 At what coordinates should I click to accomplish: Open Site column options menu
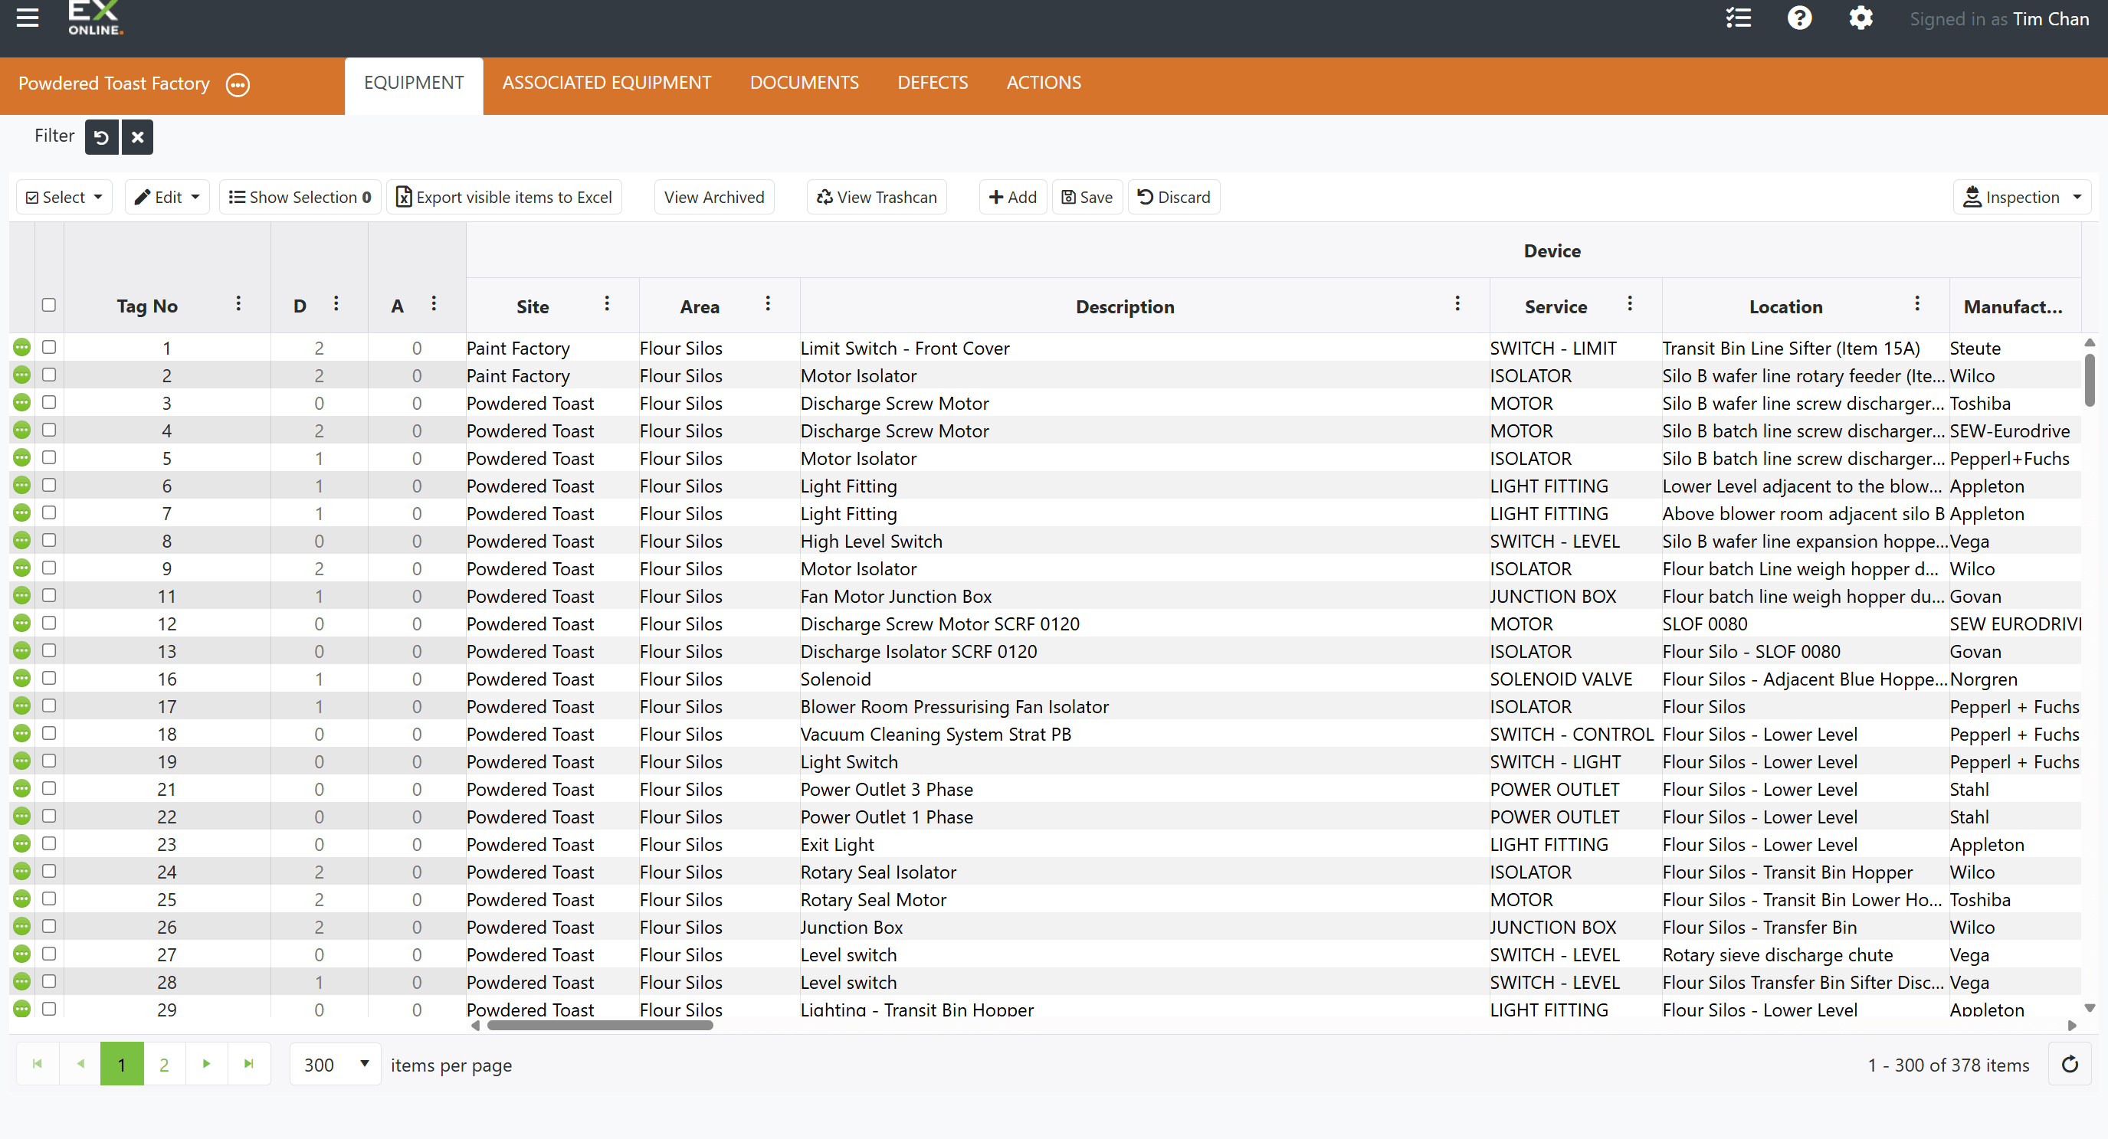[607, 303]
